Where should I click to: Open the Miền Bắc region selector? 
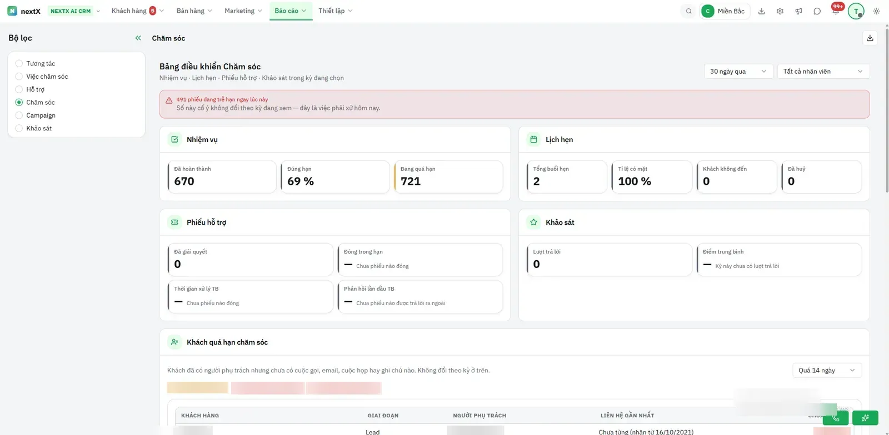(x=725, y=11)
